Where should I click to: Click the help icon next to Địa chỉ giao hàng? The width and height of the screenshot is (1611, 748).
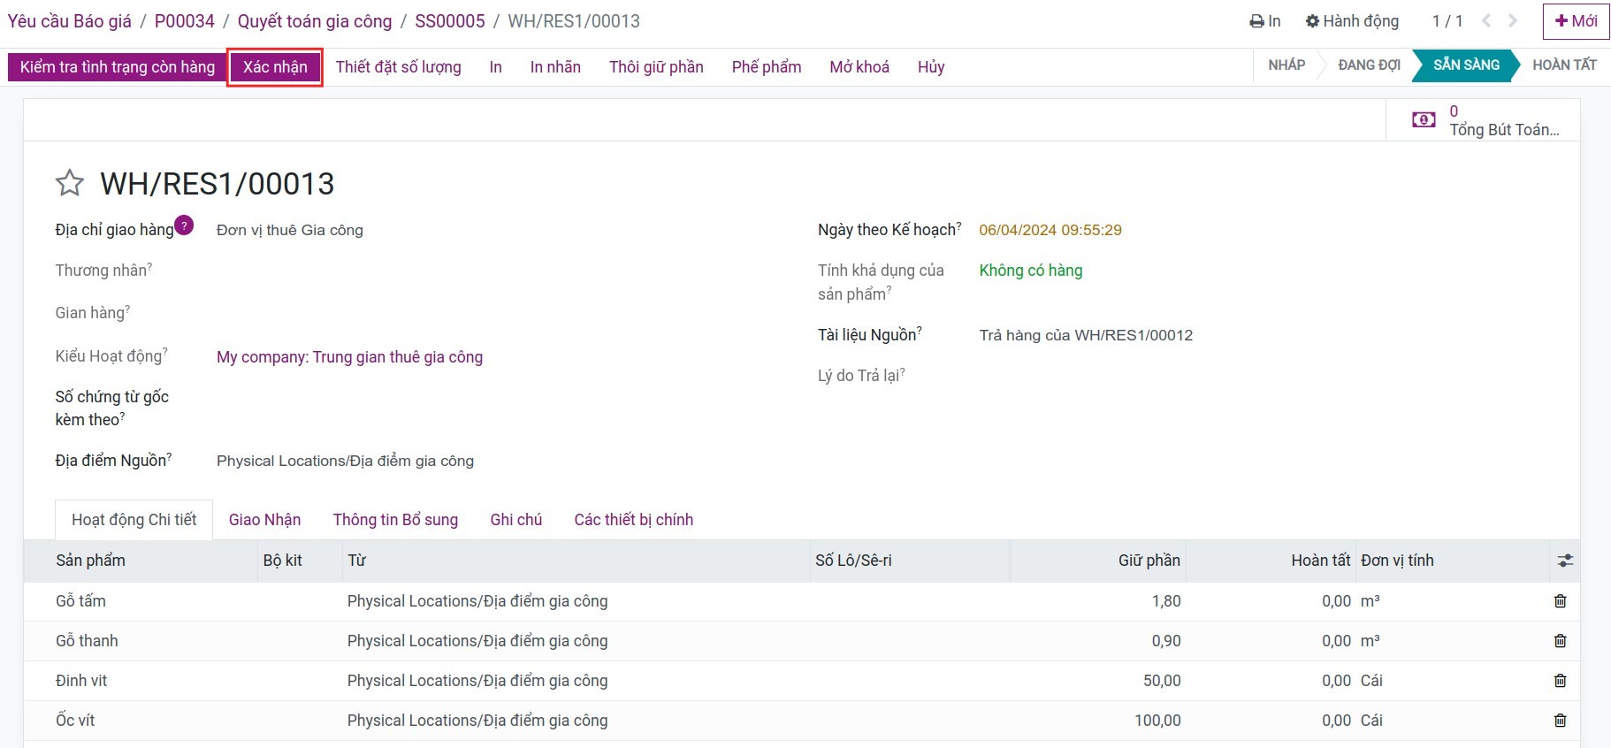tap(184, 225)
